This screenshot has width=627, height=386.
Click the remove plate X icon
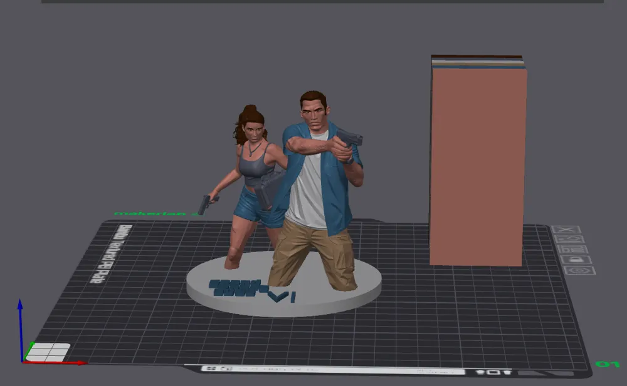566,230
